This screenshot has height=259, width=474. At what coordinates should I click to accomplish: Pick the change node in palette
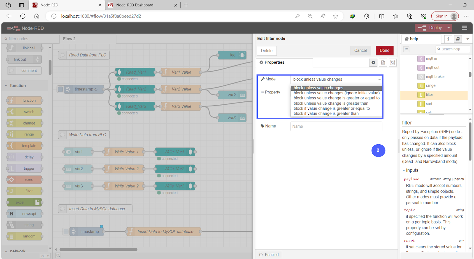(x=24, y=123)
